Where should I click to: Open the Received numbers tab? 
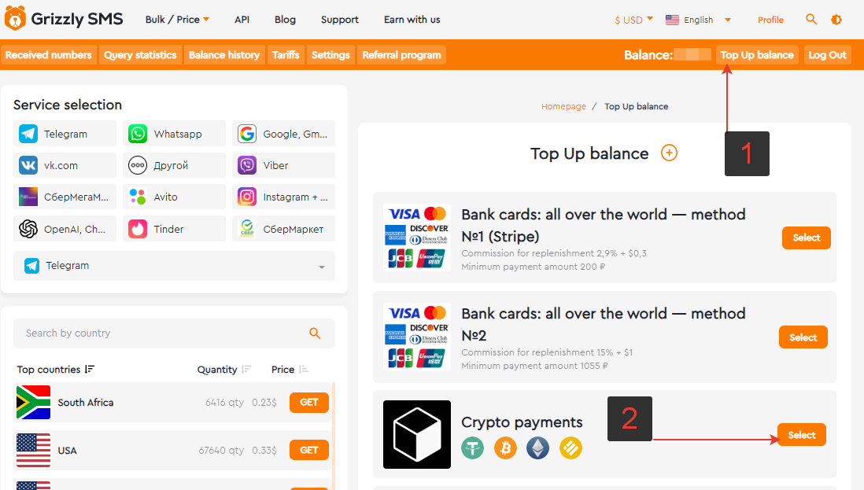(49, 55)
